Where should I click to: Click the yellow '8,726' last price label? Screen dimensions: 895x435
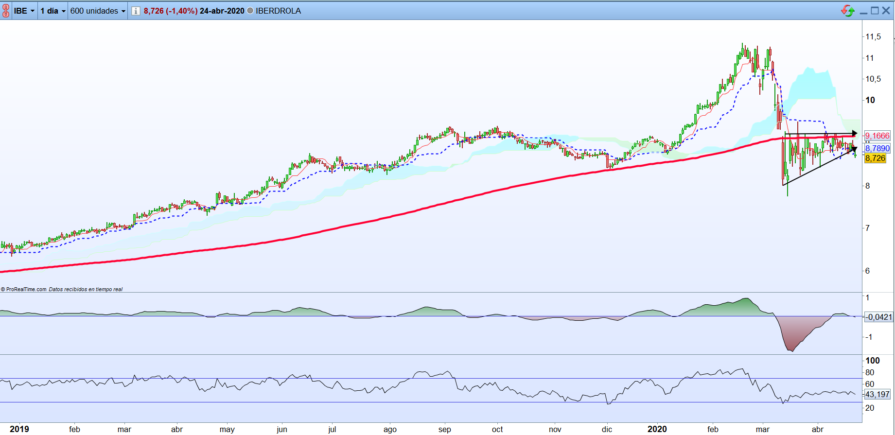point(876,158)
